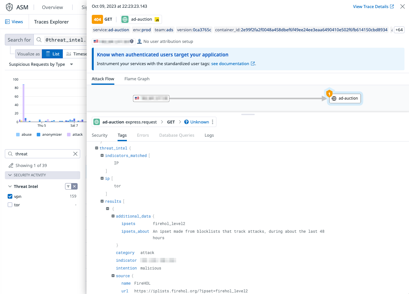Click the 404 status badge

pos(98,19)
